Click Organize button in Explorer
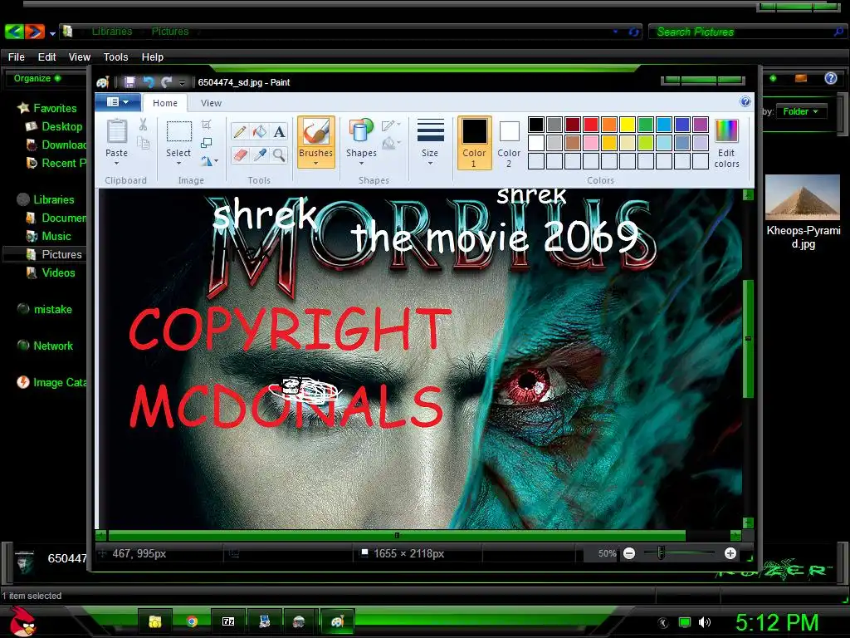 37,78
